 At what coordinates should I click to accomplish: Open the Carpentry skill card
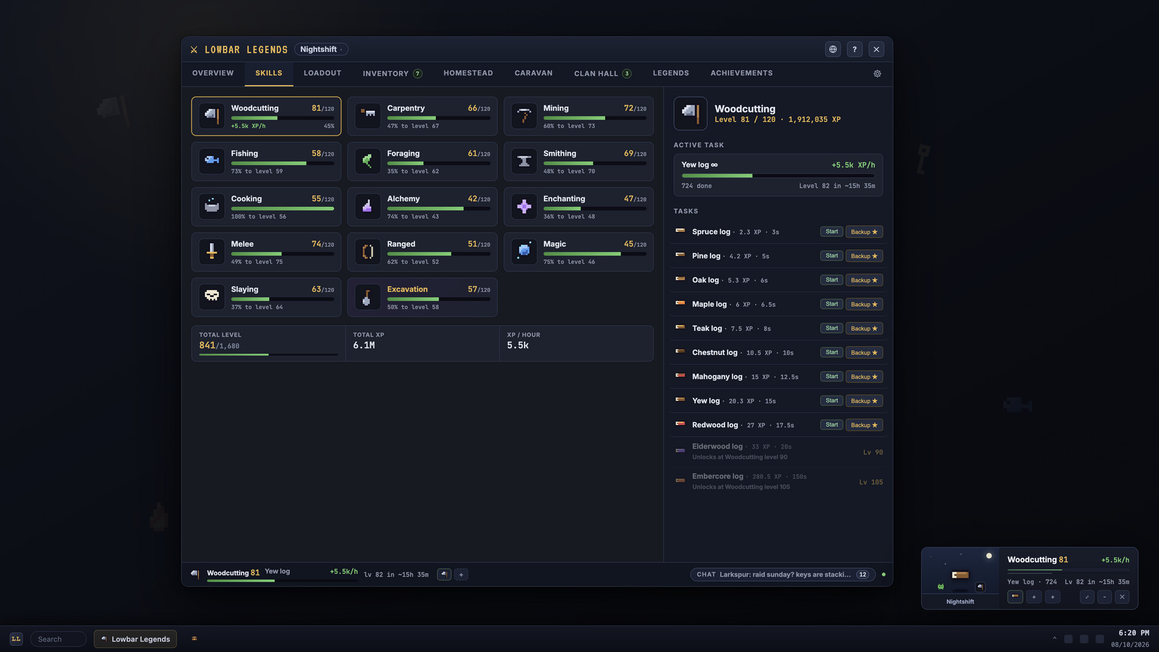[422, 116]
